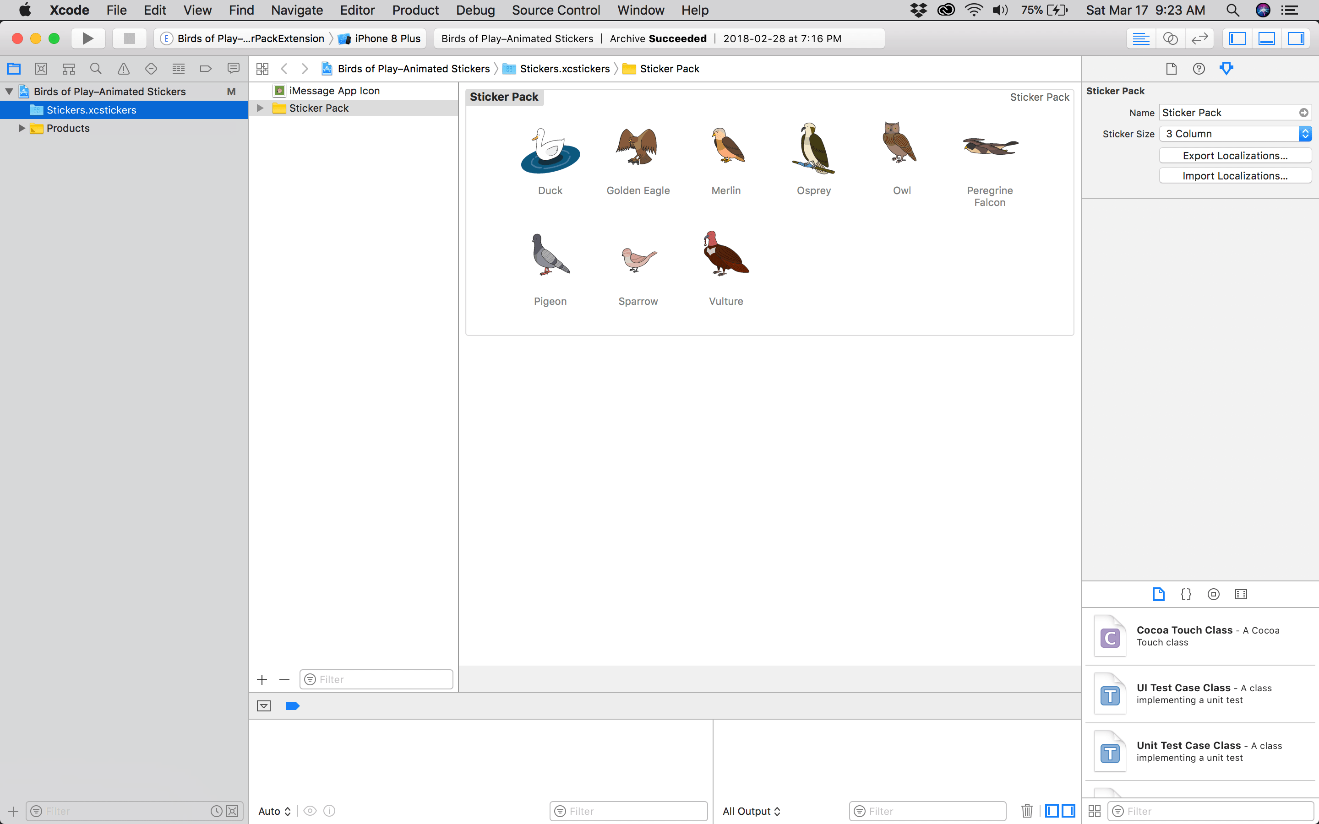Hide the Navigator panel
This screenshot has width=1319, height=824.
coord(1238,38)
